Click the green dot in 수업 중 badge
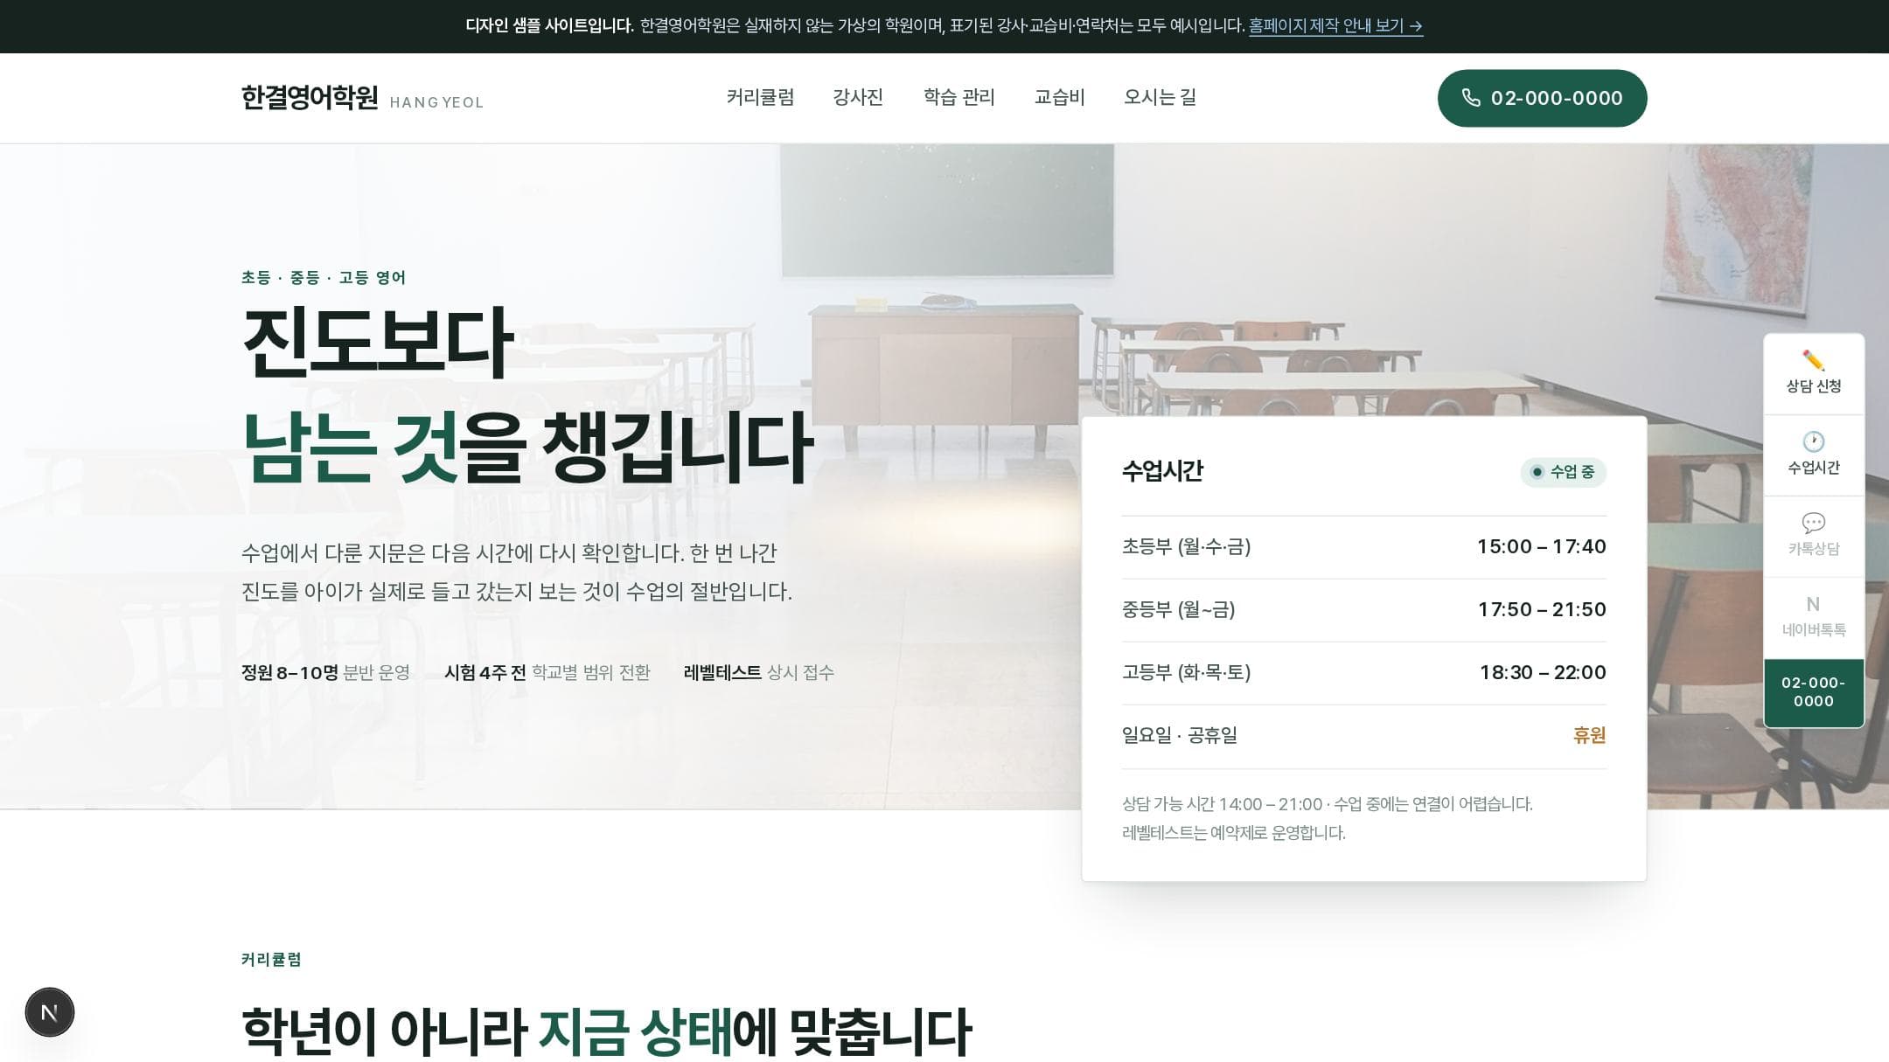 [1537, 472]
